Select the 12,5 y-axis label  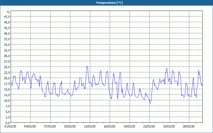click(7, 95)
